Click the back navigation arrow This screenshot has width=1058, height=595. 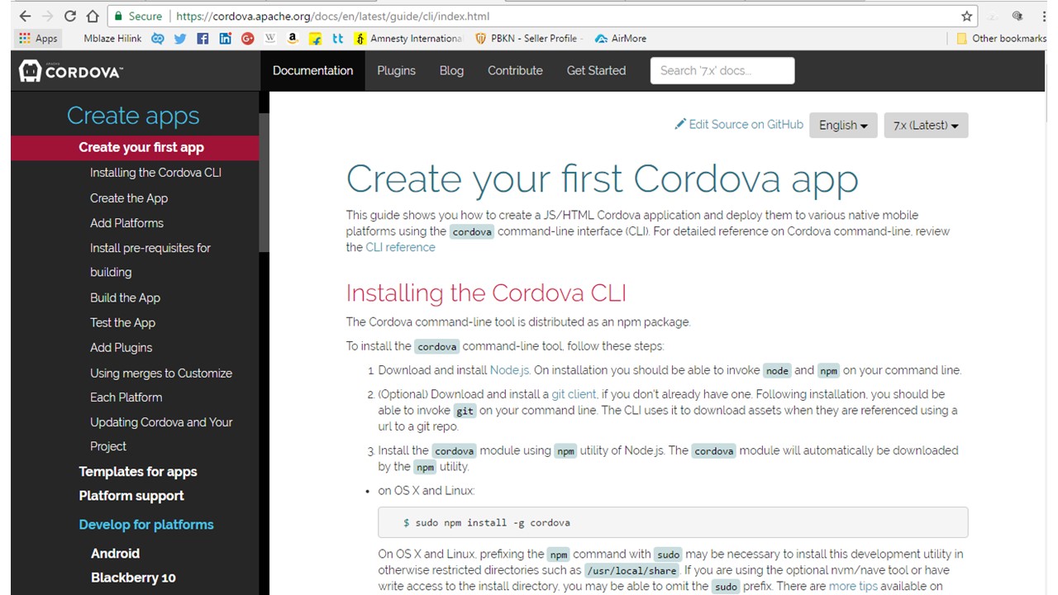tap(25, 16)
